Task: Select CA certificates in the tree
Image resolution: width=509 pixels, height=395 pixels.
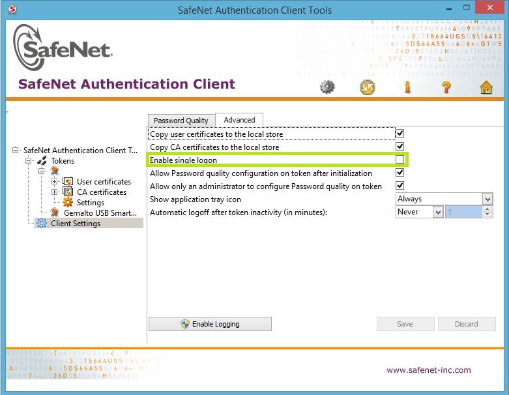Action: pyautogui.click(x=101, y=192)
